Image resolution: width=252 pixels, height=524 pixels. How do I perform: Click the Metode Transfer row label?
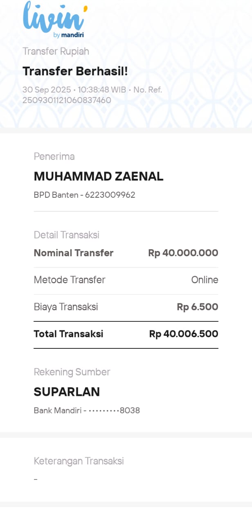click(69, 280)
